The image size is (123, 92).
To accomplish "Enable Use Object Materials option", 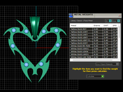I will coord(107,64).
